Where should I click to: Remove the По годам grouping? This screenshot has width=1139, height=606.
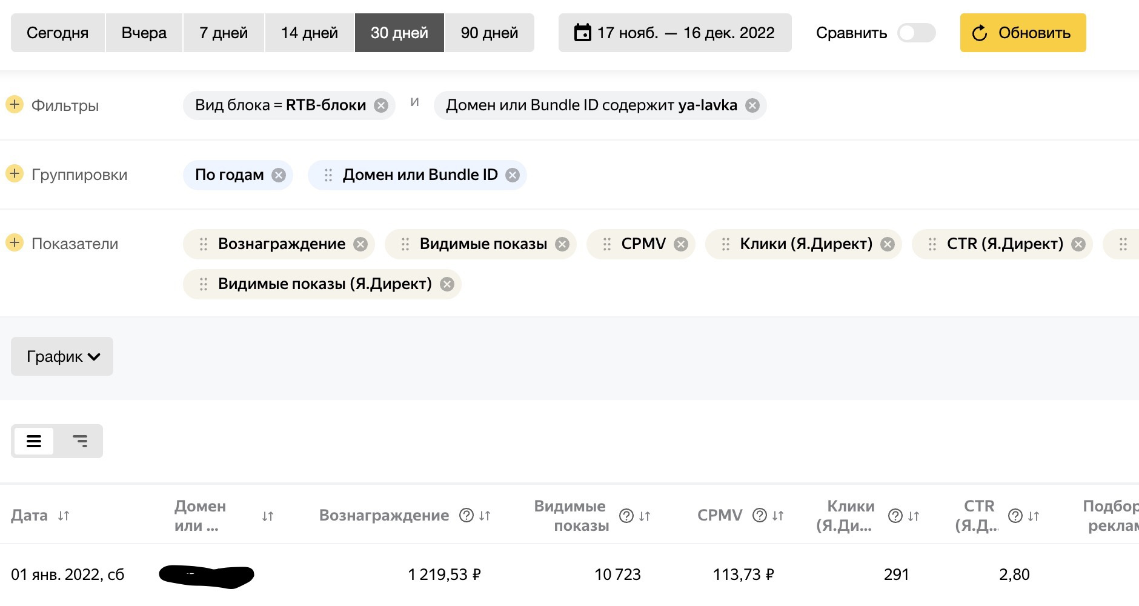click(279, 175)
